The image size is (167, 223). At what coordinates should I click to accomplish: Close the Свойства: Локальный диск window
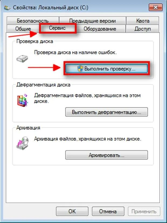[x=156, y=7]
